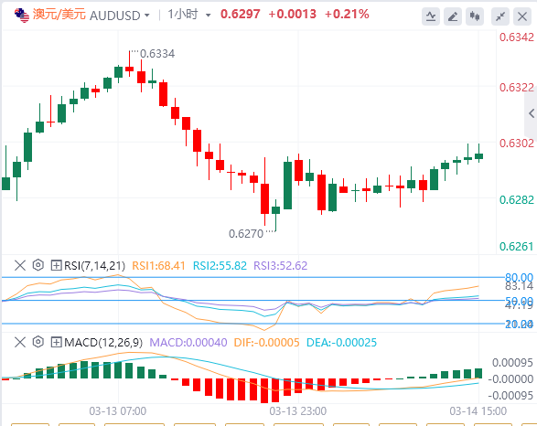
Task: Click the RSI(7,14,21) label
Action: coord(95,265)
